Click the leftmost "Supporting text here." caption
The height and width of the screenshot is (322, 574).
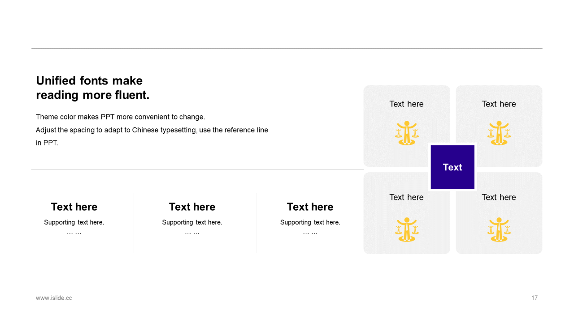coord(74,222)
